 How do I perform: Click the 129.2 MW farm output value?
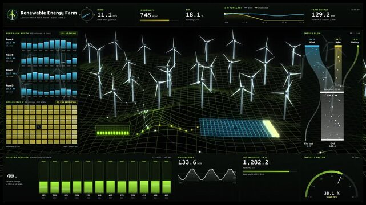point(323,15)
